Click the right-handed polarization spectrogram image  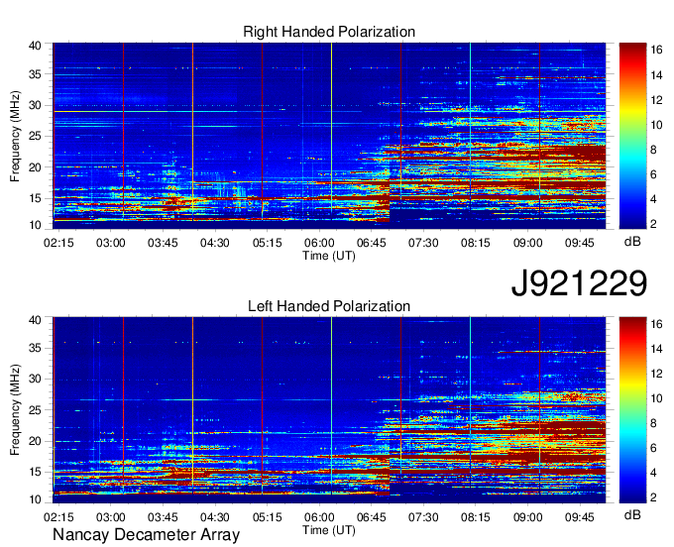coord(329,136)
